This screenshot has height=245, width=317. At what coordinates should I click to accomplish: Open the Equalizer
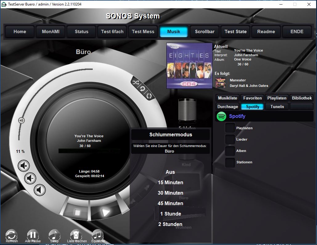click(x=98, y=235)
